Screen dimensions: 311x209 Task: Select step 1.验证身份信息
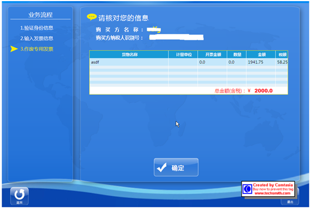[x=37, y=28]
